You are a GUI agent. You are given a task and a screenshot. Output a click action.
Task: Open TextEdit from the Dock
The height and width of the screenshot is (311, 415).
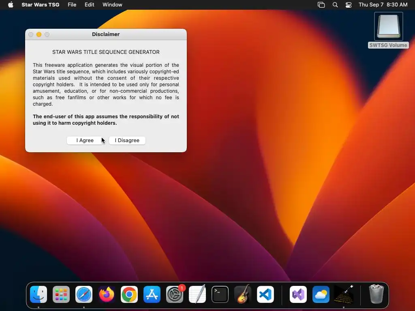(197, 294)
